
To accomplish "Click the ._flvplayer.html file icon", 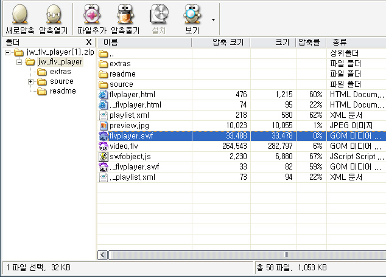I will (104, 105).
